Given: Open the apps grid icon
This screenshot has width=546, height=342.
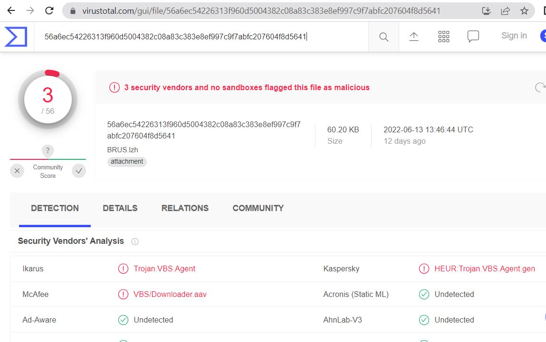Looking at the screenshot, I should click(444, 37).
